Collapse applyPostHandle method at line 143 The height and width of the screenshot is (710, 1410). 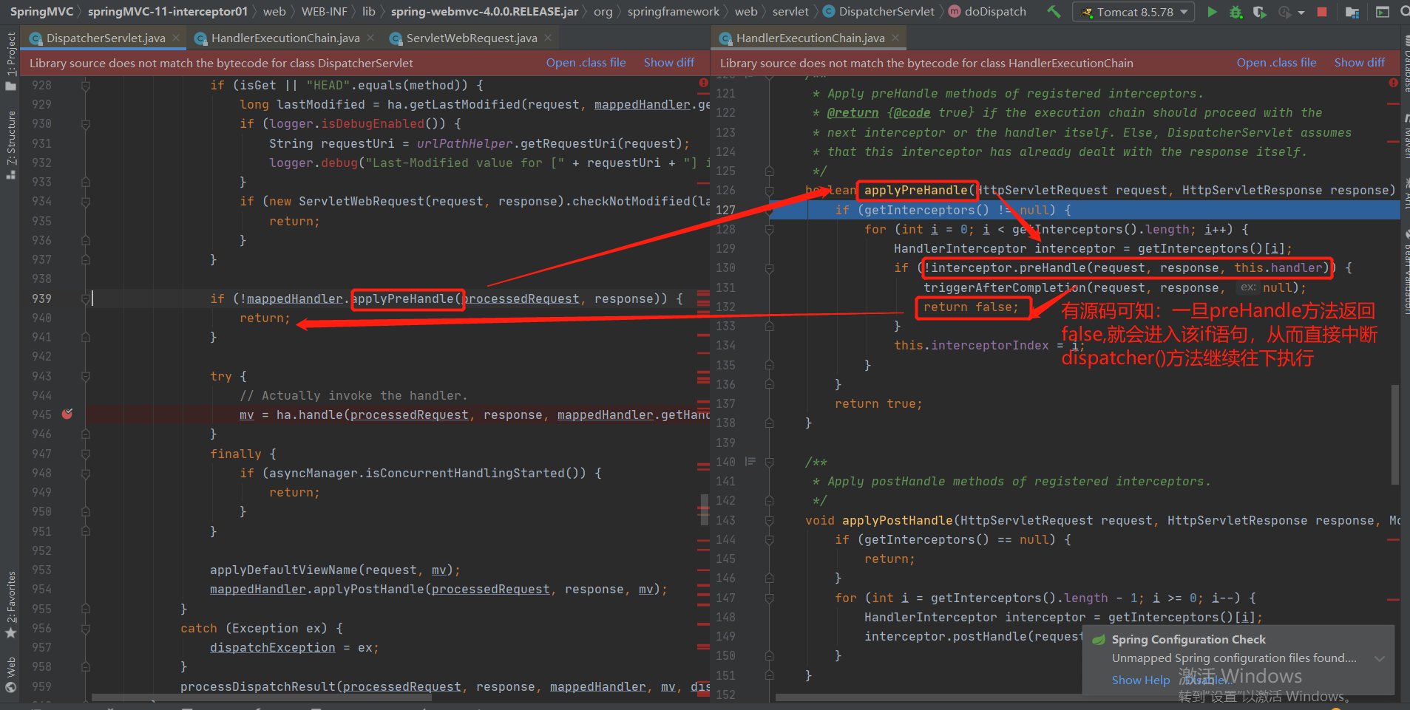pos(769,520)
